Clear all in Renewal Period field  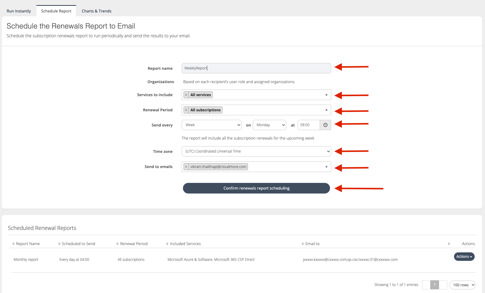[326, 110]
